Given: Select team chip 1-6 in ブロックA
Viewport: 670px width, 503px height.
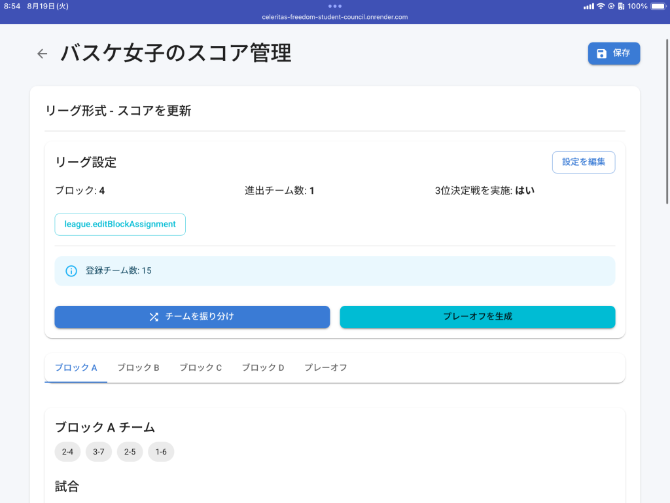Looking at the screenshot, I should click(161, 451).
